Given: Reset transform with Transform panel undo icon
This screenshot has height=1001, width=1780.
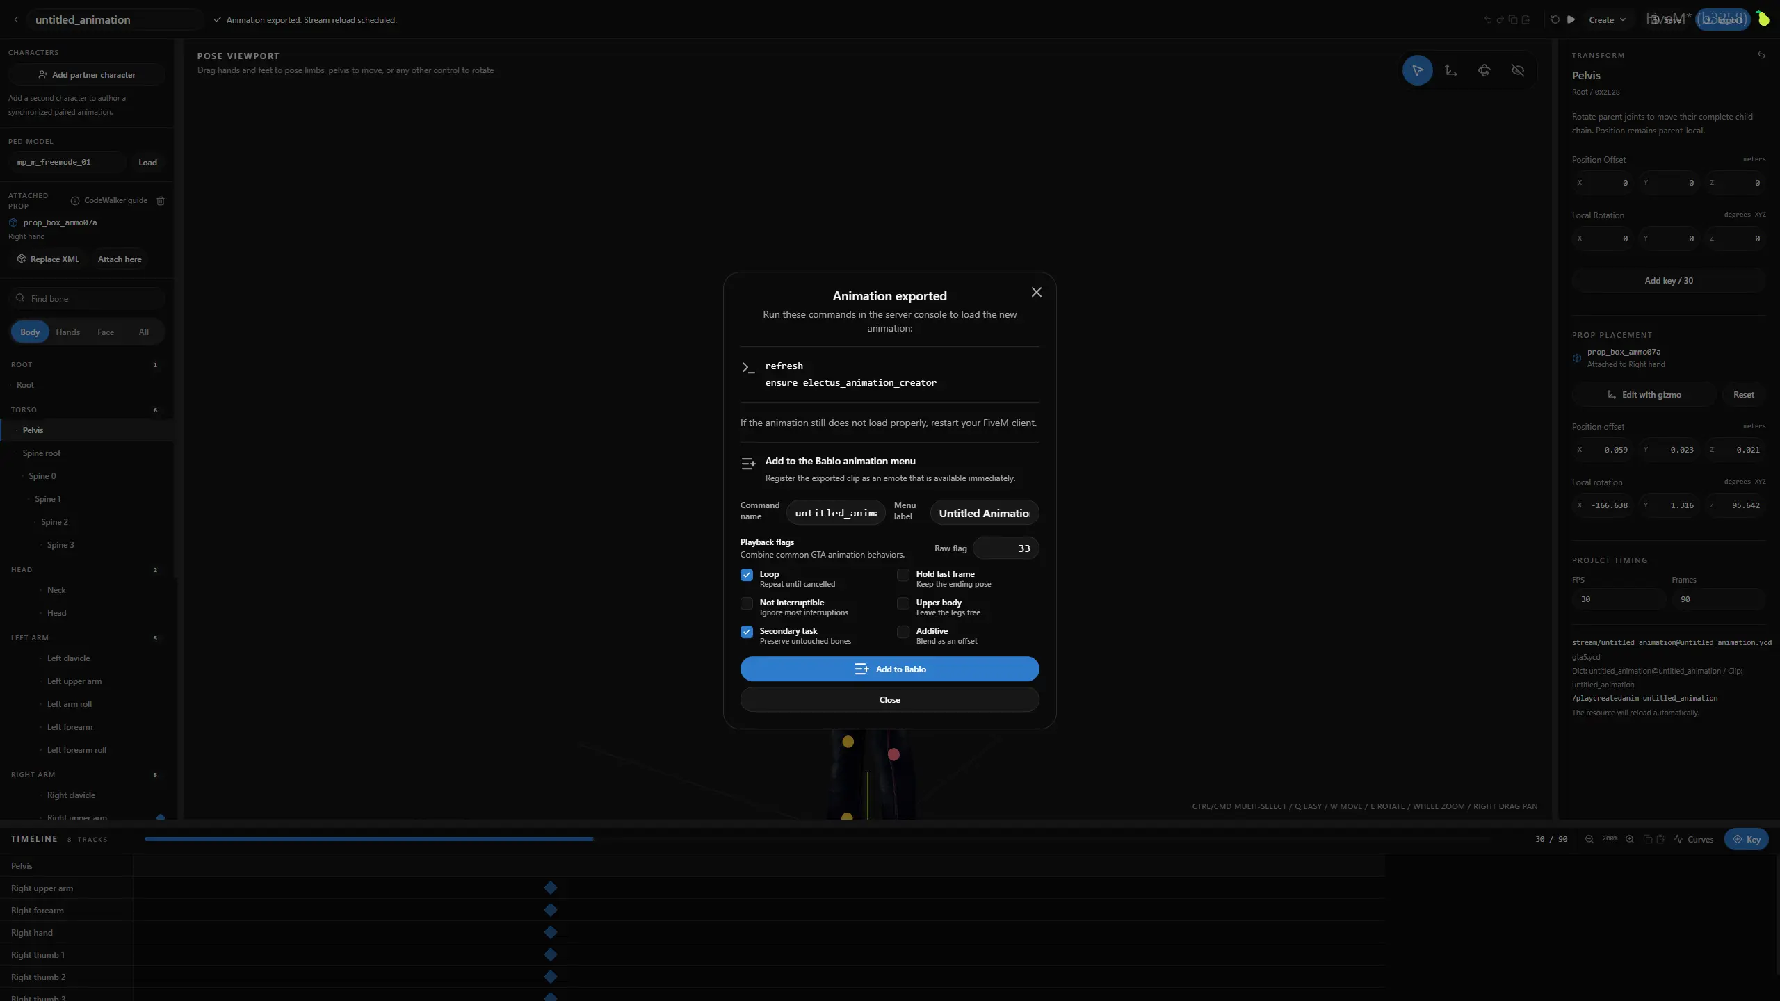Looking at the screenshot, I should [x=1761, y=56].
